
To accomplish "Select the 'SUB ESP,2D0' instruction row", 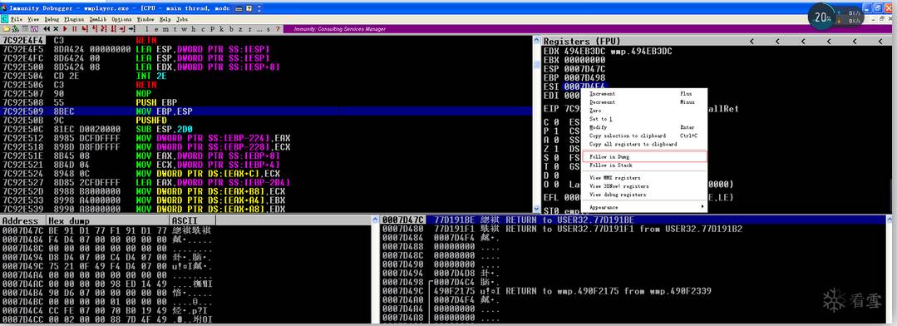I will click(x=267, y=129).
